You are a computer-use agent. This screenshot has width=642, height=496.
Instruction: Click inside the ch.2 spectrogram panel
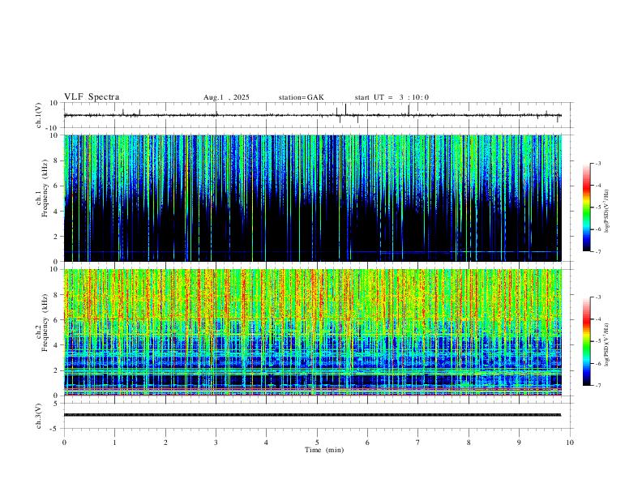[x=313, y=332]
